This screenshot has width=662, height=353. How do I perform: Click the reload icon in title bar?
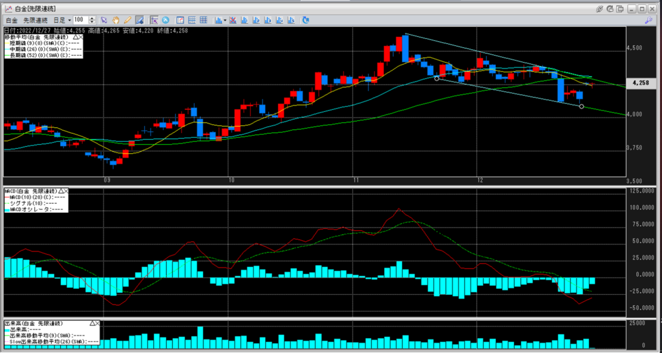tap(612, 8)
